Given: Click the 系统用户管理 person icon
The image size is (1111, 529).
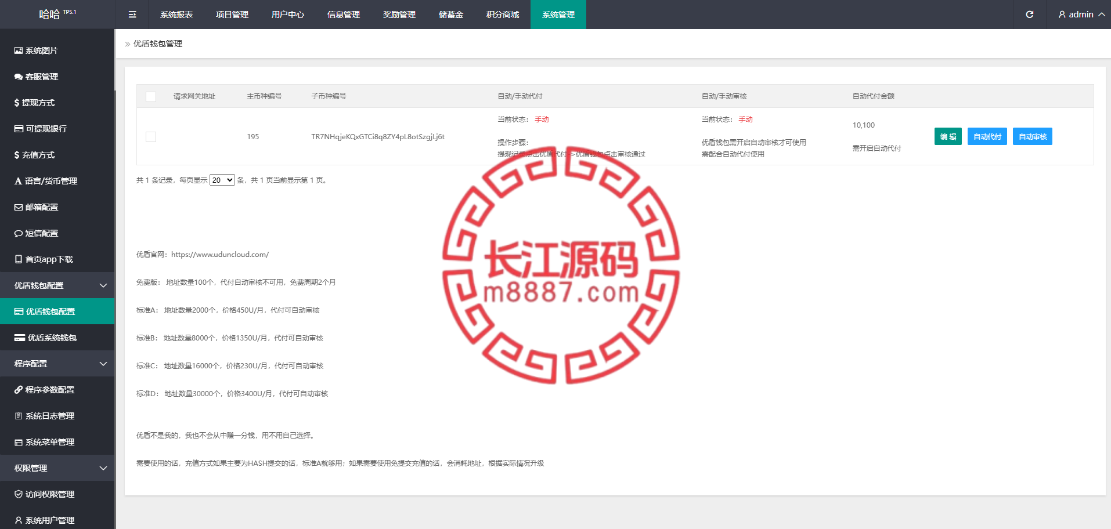Looking at the screenshot, I should pyautogui.click(x=19, y=520).
